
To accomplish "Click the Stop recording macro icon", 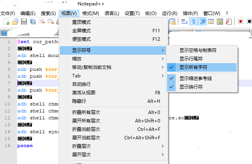I will click(x=249, y=22).
